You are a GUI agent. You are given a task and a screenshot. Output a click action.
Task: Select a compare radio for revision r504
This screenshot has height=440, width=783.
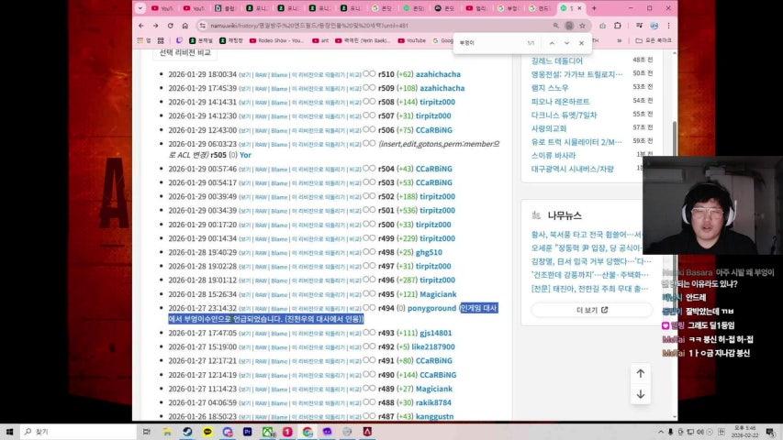tap(365, 169)
